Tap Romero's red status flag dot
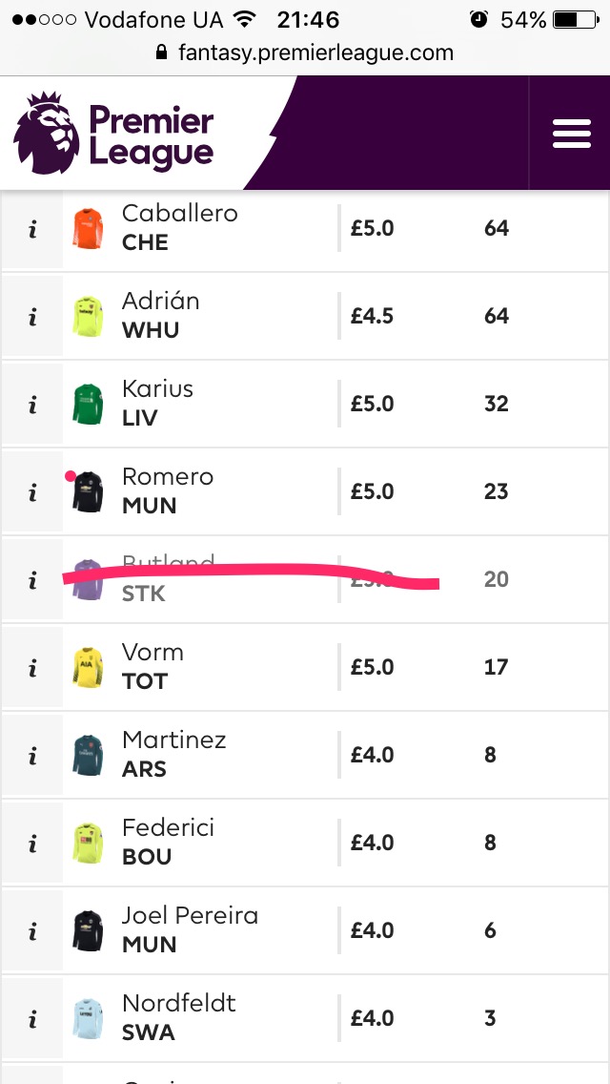The width and height of the screenshot is (610, 1084). pos(70,475)
